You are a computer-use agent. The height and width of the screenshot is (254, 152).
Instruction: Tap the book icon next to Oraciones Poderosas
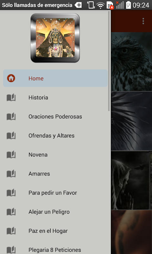[11, 117]
